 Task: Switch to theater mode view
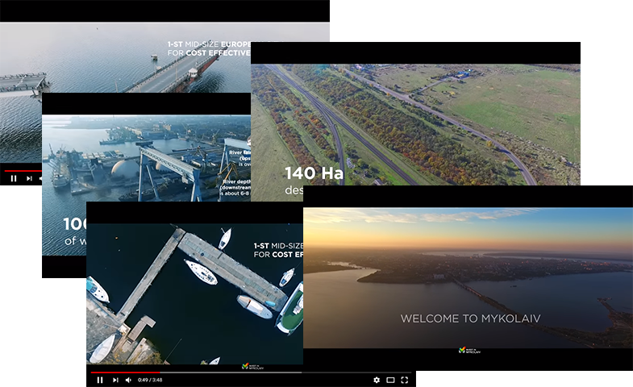click(x=390, y=380)
